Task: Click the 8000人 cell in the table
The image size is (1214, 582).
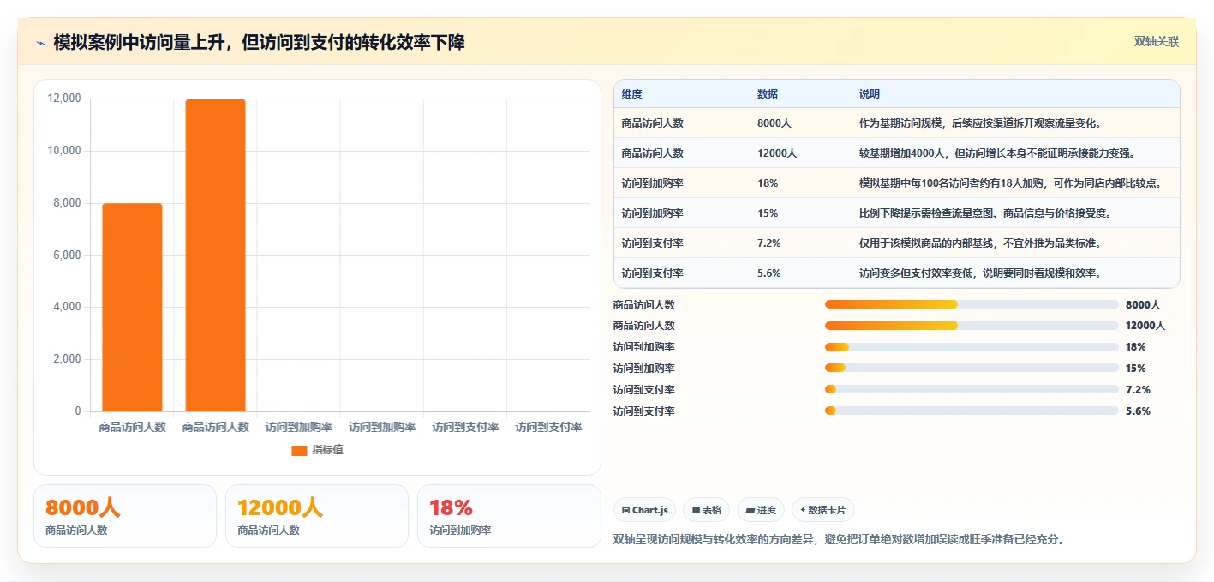Action: pyautogui.click(x=774, y=123)
